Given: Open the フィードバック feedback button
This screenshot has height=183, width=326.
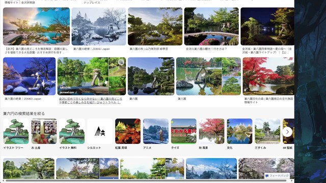Looking at the screenshot, I should [x=277, y=176].
